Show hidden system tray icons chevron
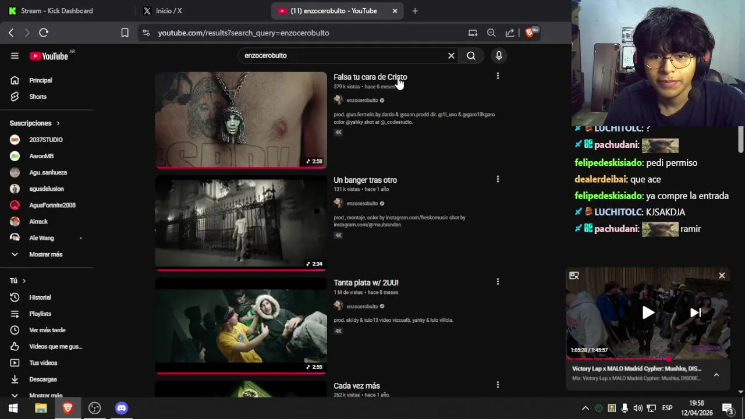745x419 pixels. (x=586, y=408)
